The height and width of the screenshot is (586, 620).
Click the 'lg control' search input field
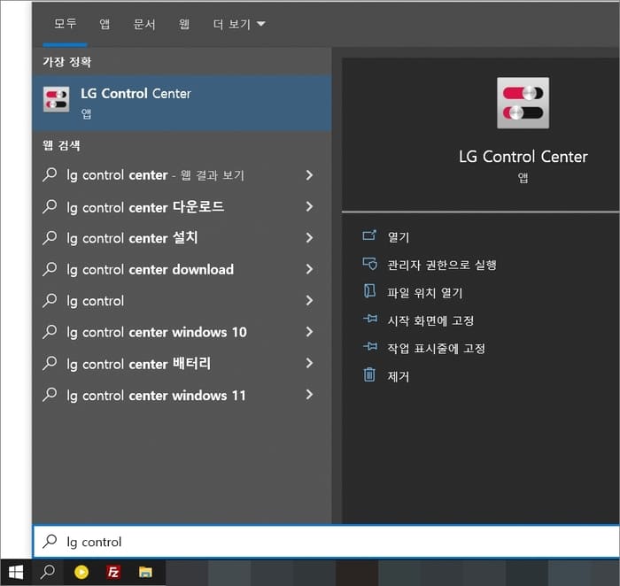pos(327,542)
